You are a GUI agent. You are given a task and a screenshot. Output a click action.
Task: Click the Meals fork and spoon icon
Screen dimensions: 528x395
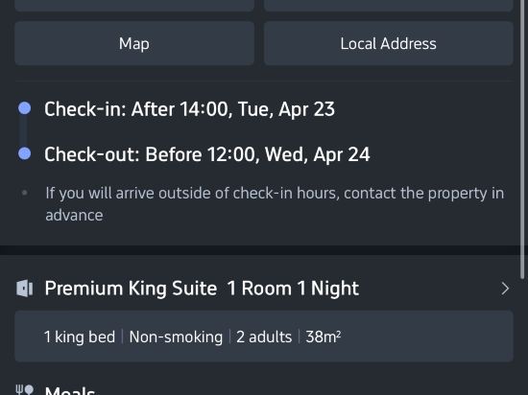[25, 390]
